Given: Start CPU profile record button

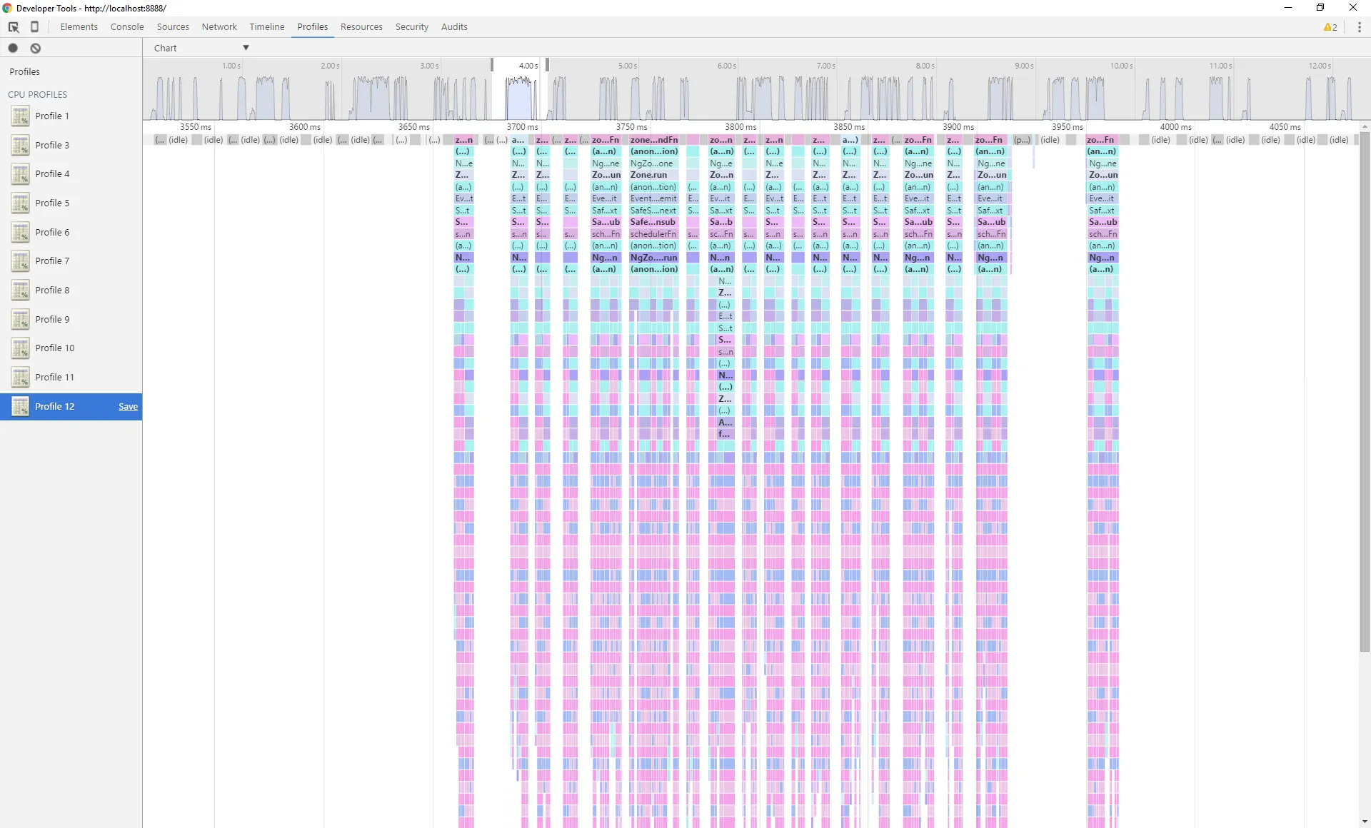Looking at the screenshot, I should click(13, 48).
